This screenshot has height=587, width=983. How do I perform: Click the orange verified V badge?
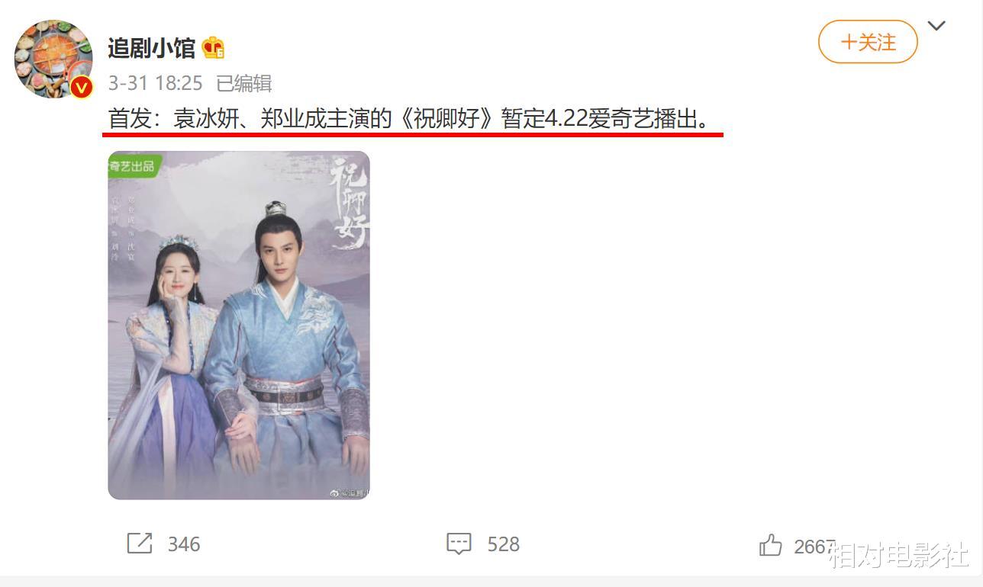point(82,87)
